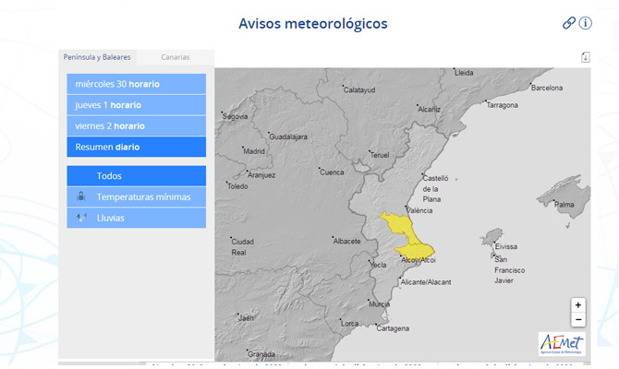Select viernes 2 horario forecast
Screen dimensions: 619x369
(x=136, y=125)
